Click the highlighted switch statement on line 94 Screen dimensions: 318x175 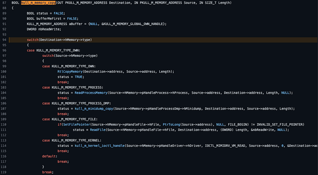[59, 40]
